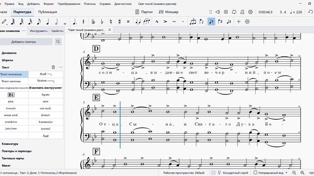Image resolution: width=314 pixels, height=176 pixels.
Task: Expand Повторы и переходы palette
Action: point(17,151)
